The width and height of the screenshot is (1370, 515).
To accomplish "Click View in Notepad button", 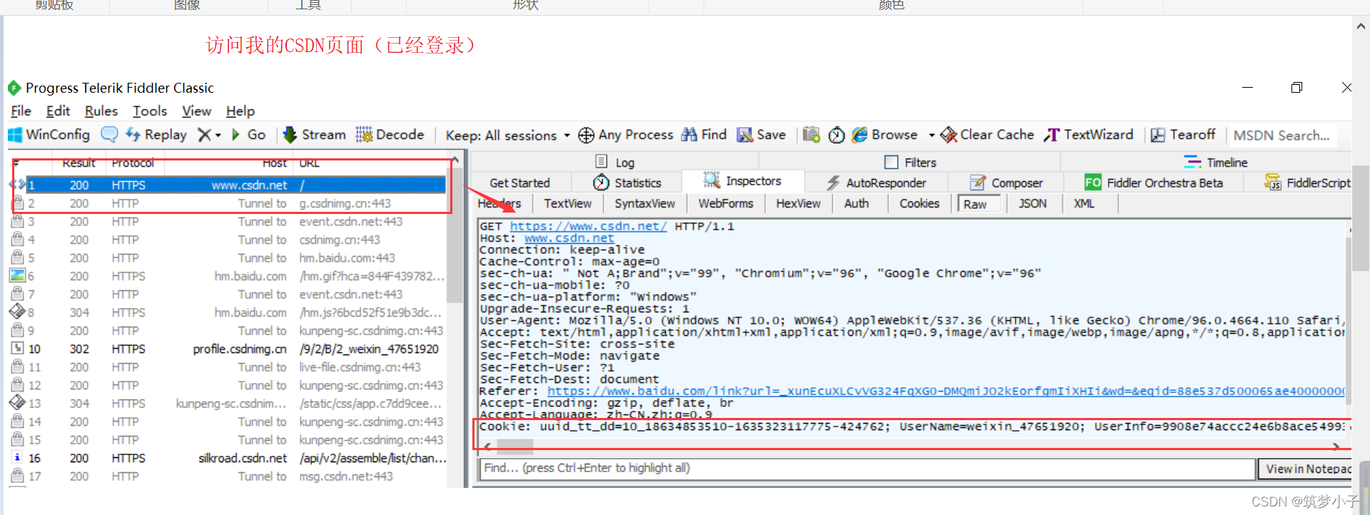I will 1305,469.
